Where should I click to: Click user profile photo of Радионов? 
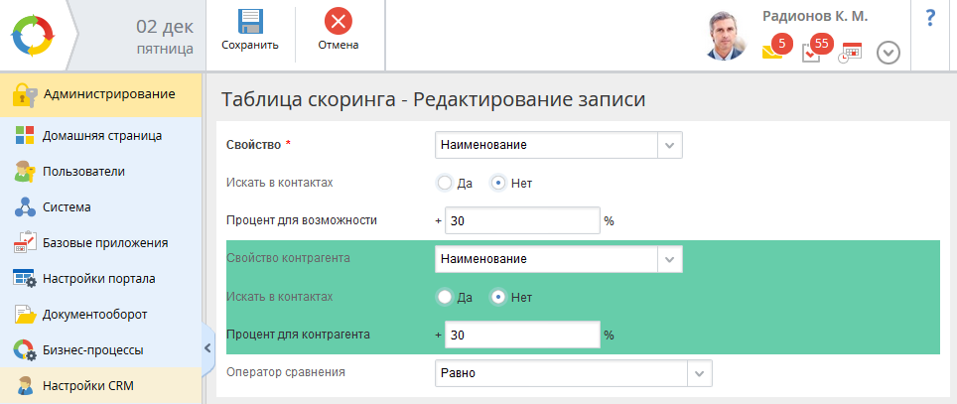[727, 36]
